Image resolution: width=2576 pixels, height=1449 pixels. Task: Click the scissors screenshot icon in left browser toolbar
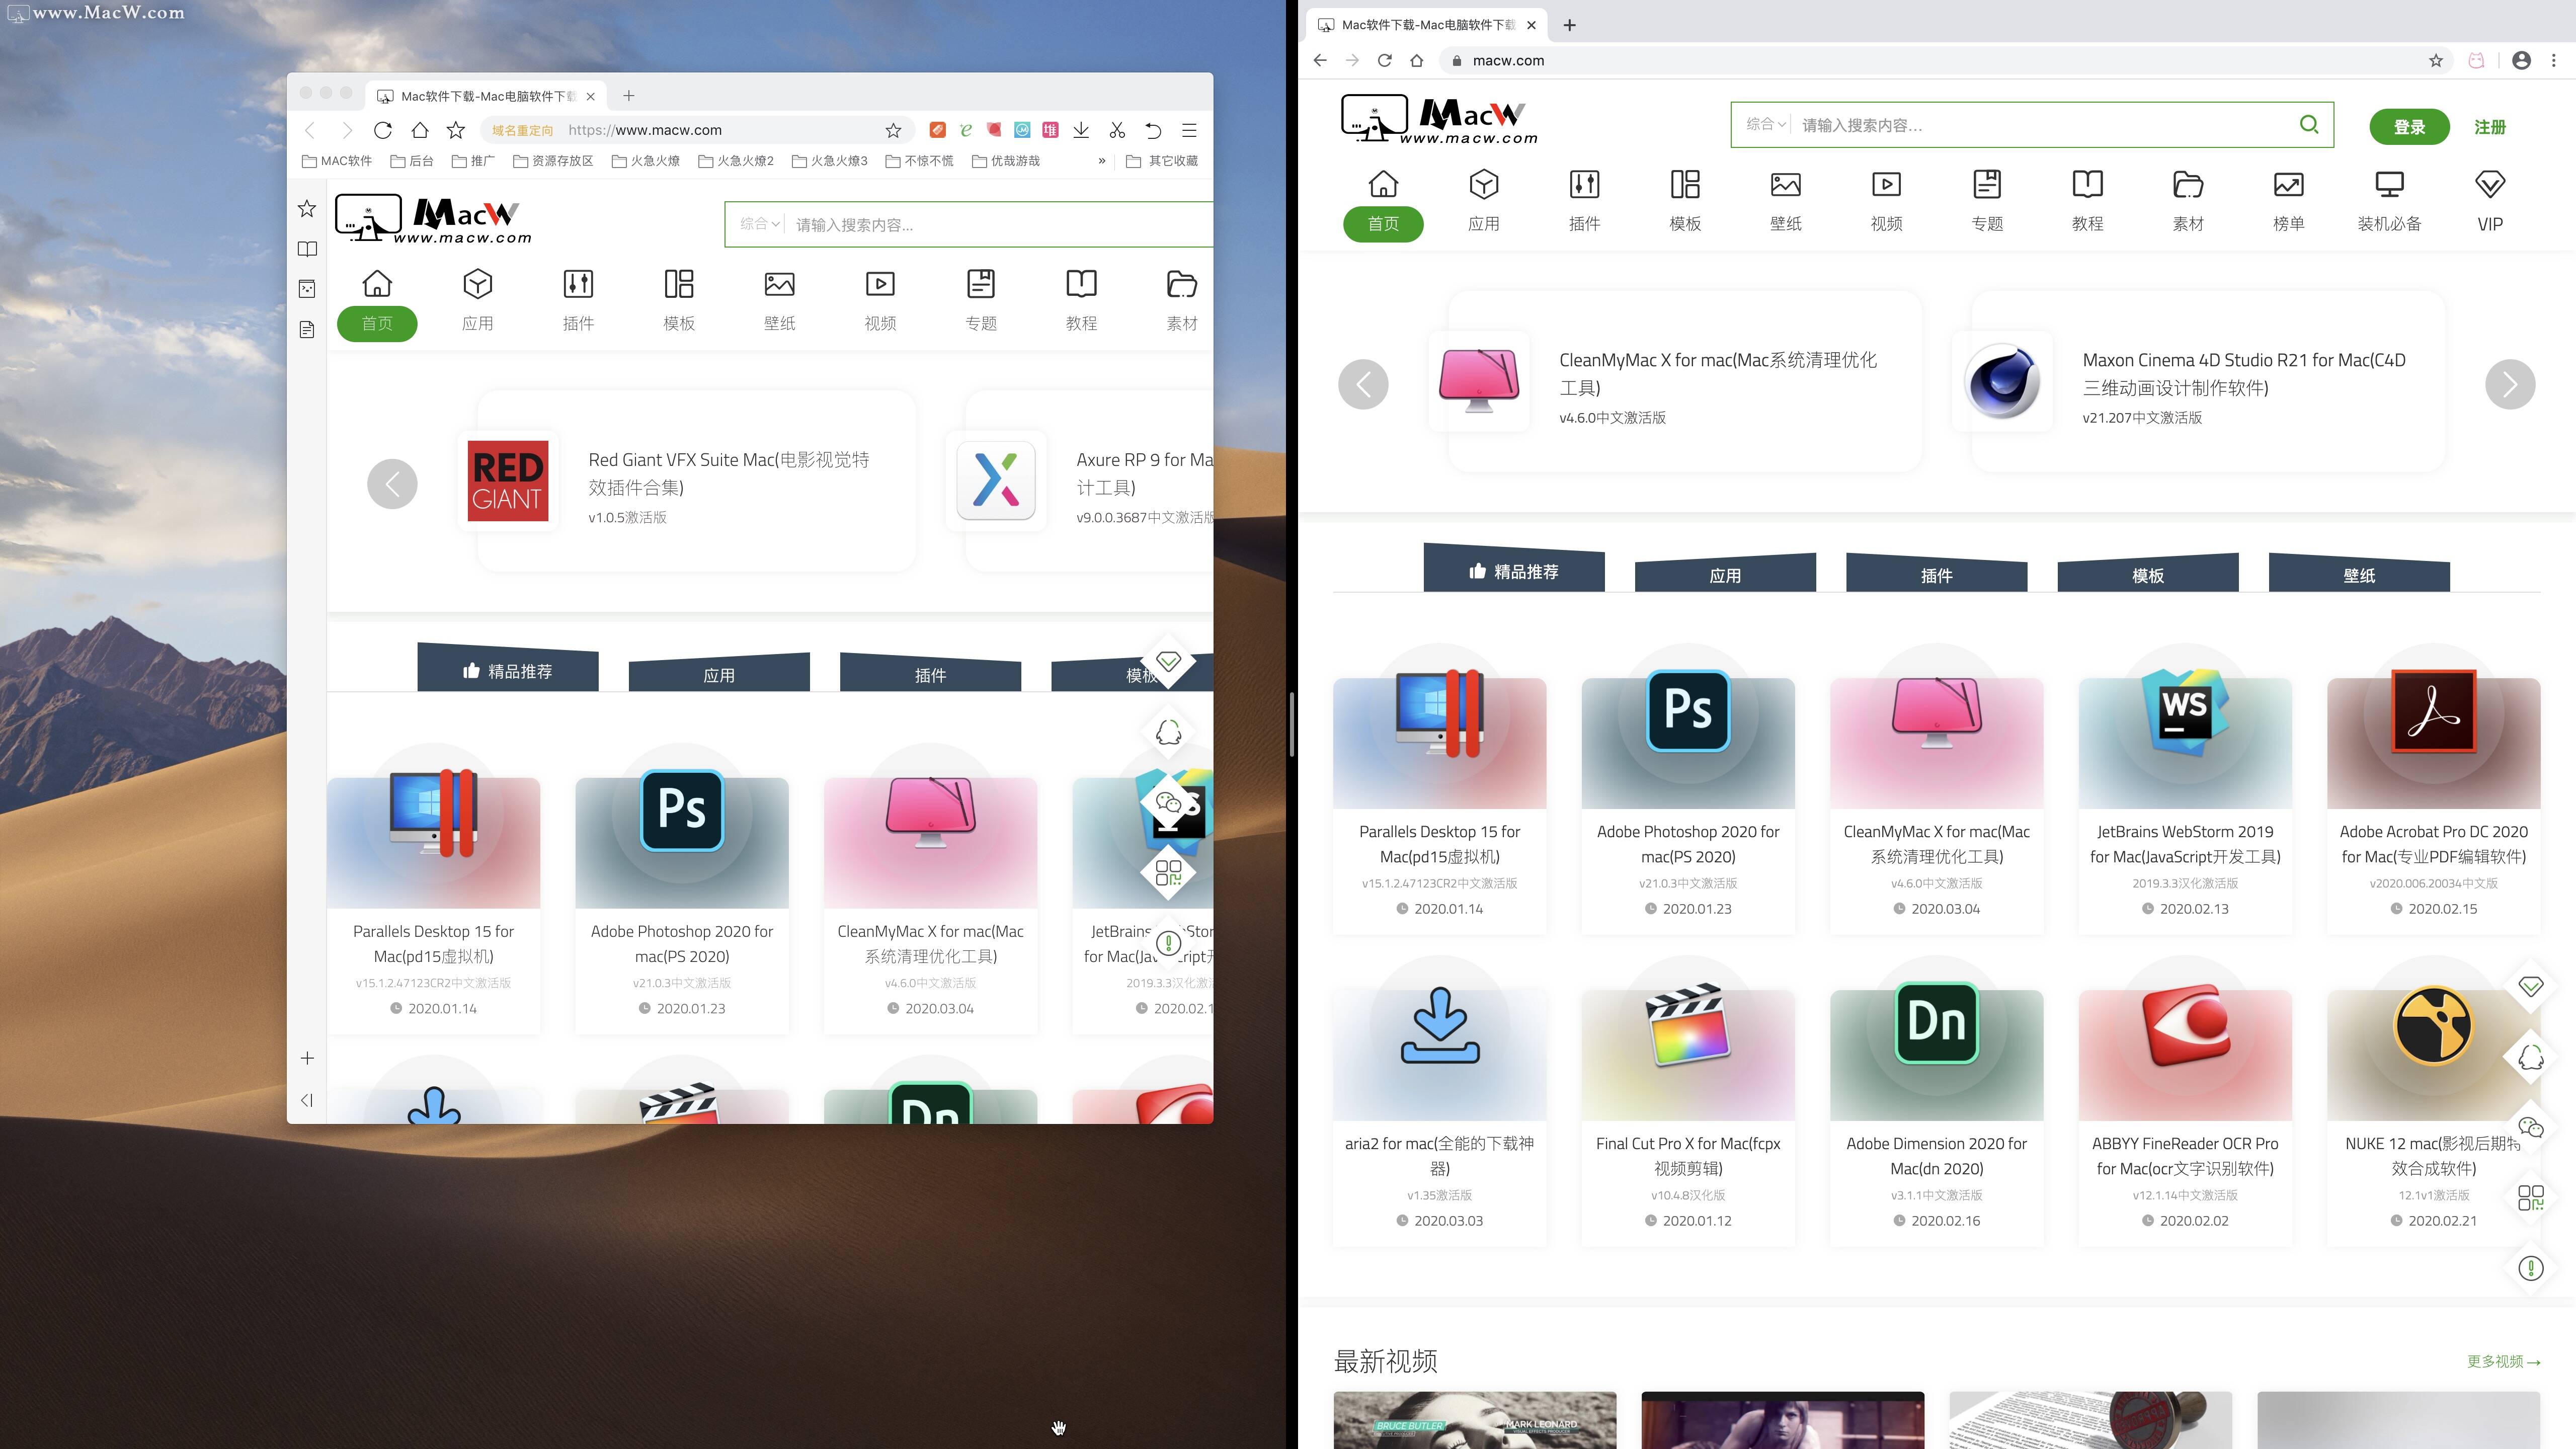coord(1117,130)
